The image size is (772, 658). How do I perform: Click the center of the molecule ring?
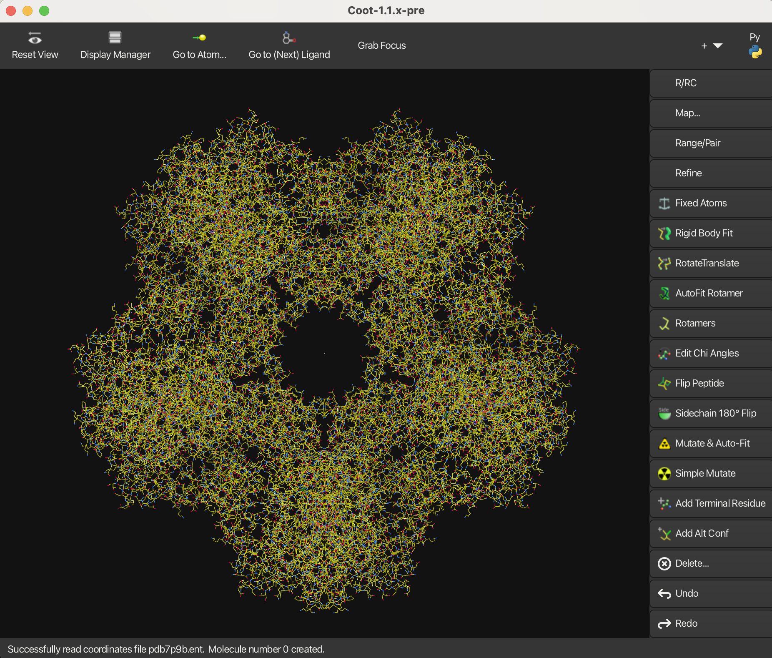[324, 354]
